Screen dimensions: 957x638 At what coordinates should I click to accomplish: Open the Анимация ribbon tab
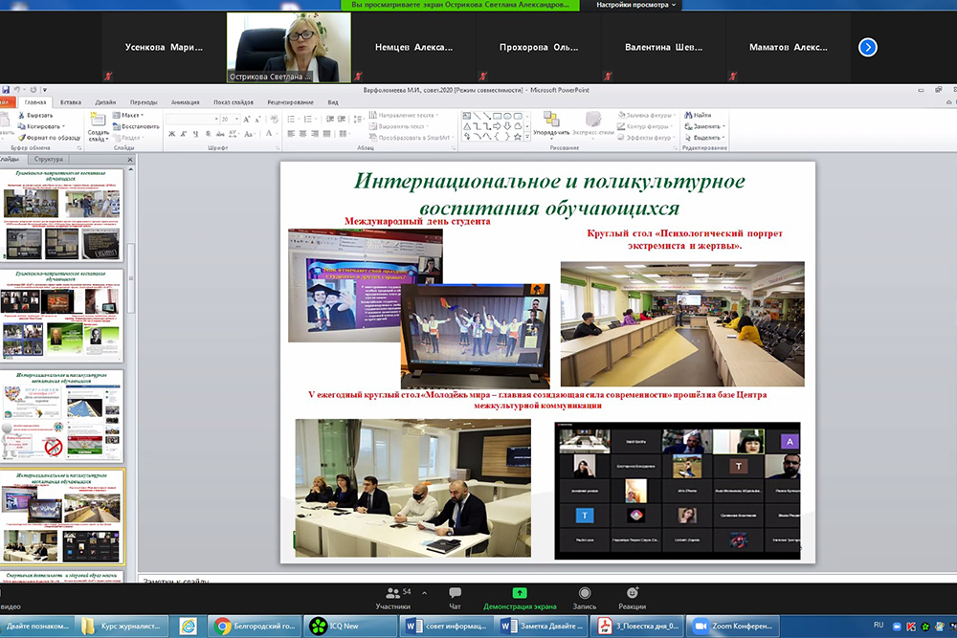185,101
